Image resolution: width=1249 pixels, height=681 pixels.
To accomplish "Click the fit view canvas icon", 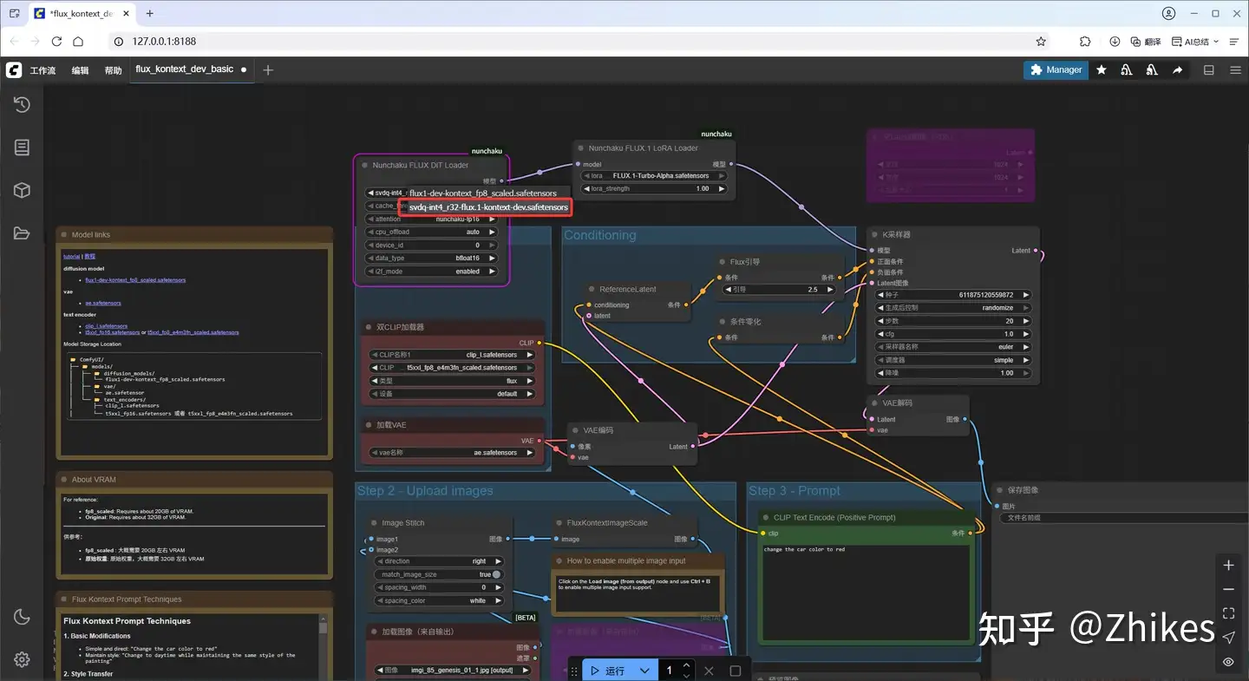I will [1228, 613].
